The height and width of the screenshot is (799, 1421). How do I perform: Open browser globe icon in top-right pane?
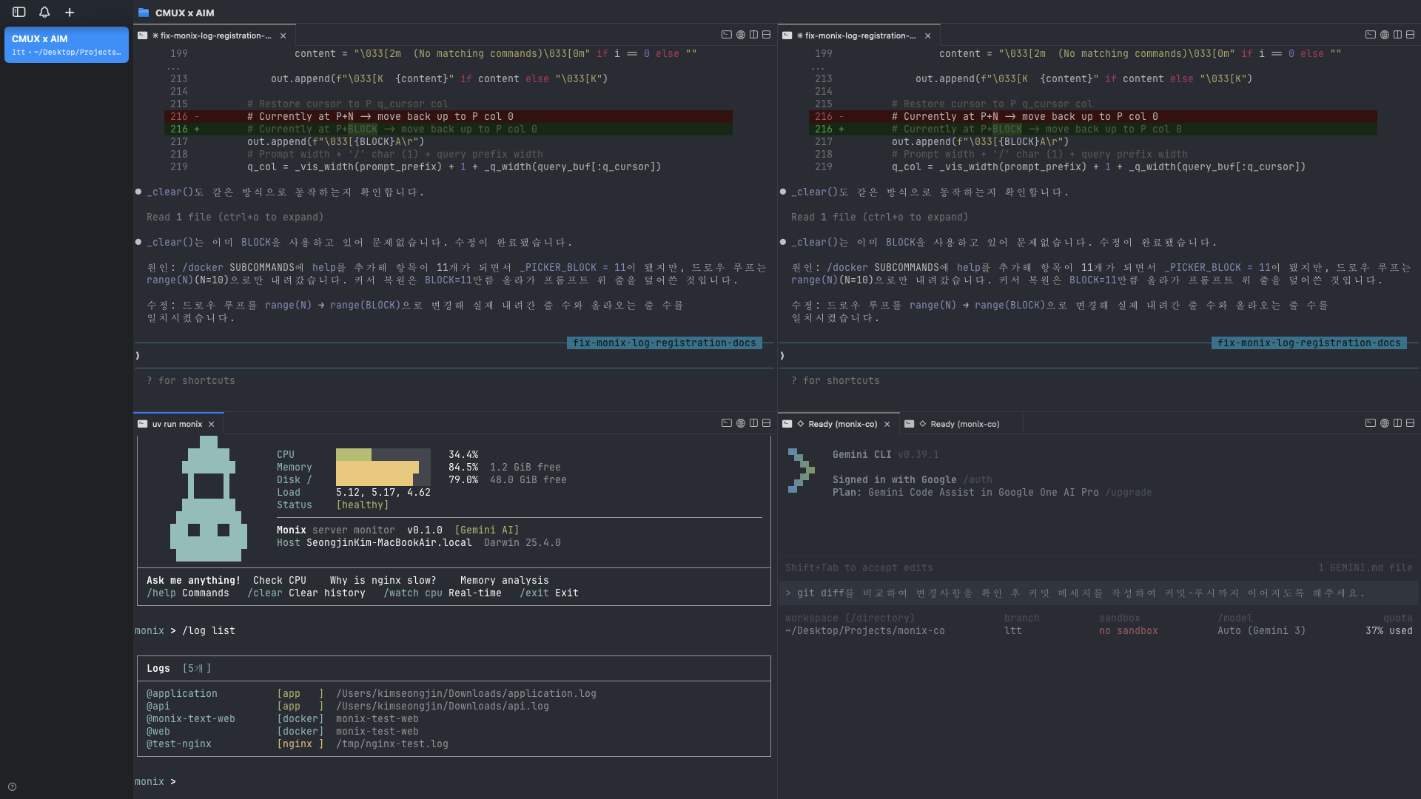pyautogui.click(x=1385, y=35)
